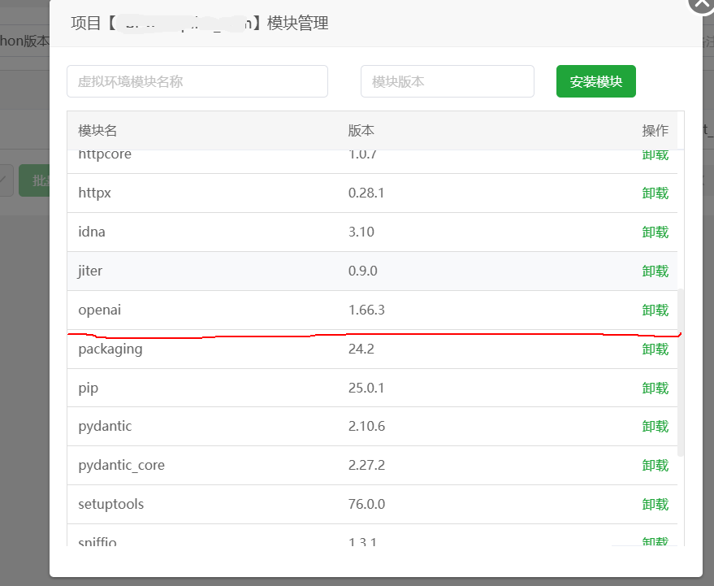Uninstall the setuptools module
The width and height of the screenshot is (714, 586).
656,505
